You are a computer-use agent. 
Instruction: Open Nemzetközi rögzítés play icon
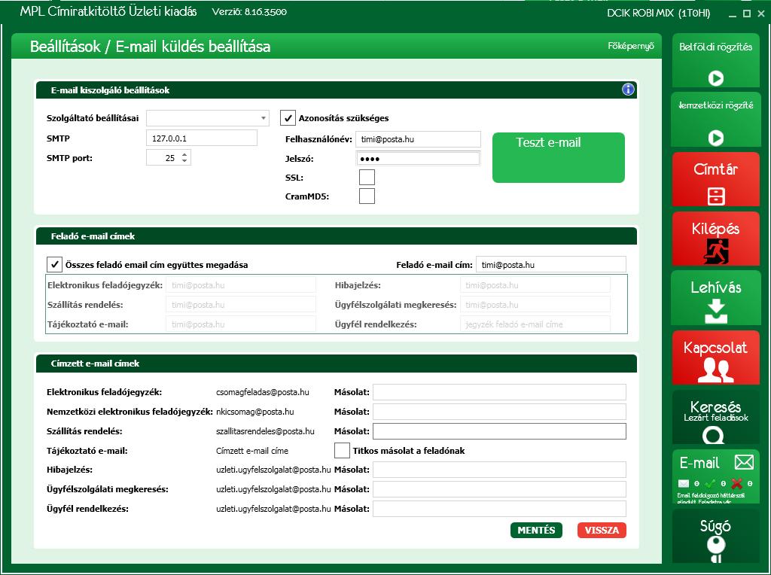pos(715,138)
